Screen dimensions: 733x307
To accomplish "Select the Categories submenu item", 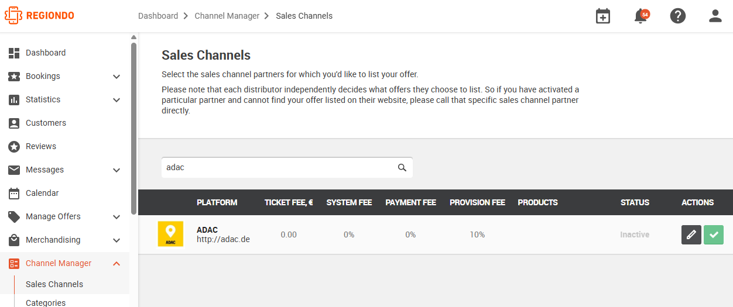I will pos(46,303).
